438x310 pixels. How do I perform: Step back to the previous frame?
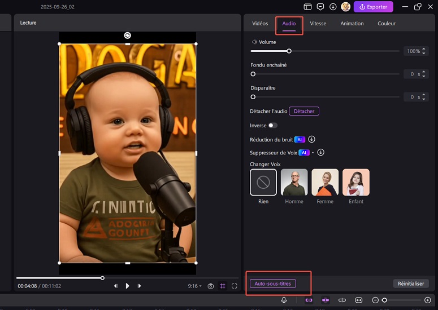(x=116, y=286)
